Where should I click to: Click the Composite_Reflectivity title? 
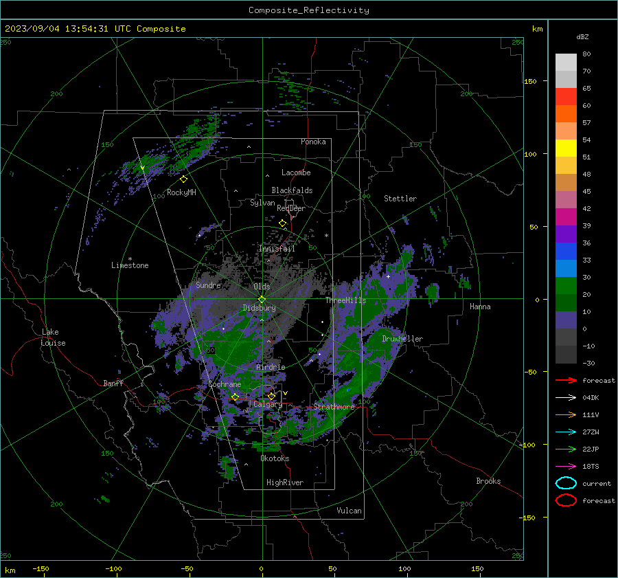309,10
